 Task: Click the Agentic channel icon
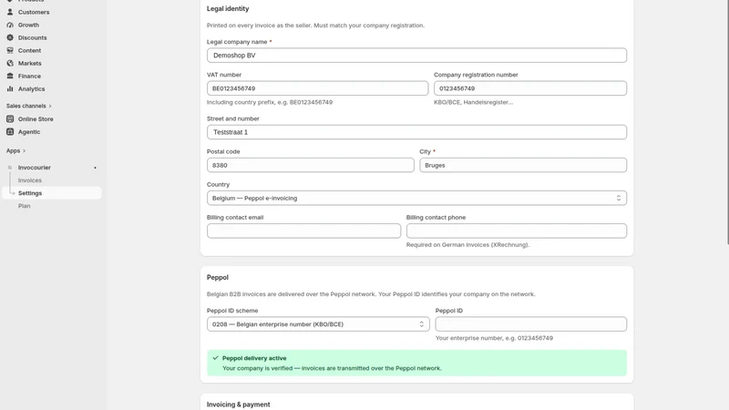point(10,132)
